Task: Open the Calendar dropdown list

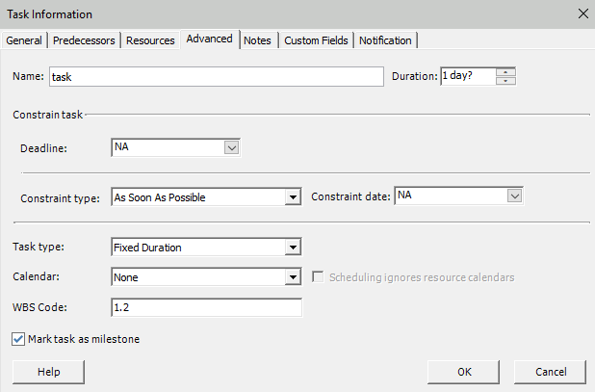Action: pyautogui.click(x=294, y=277)
